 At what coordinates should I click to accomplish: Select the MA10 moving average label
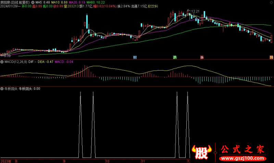(60, 2)
